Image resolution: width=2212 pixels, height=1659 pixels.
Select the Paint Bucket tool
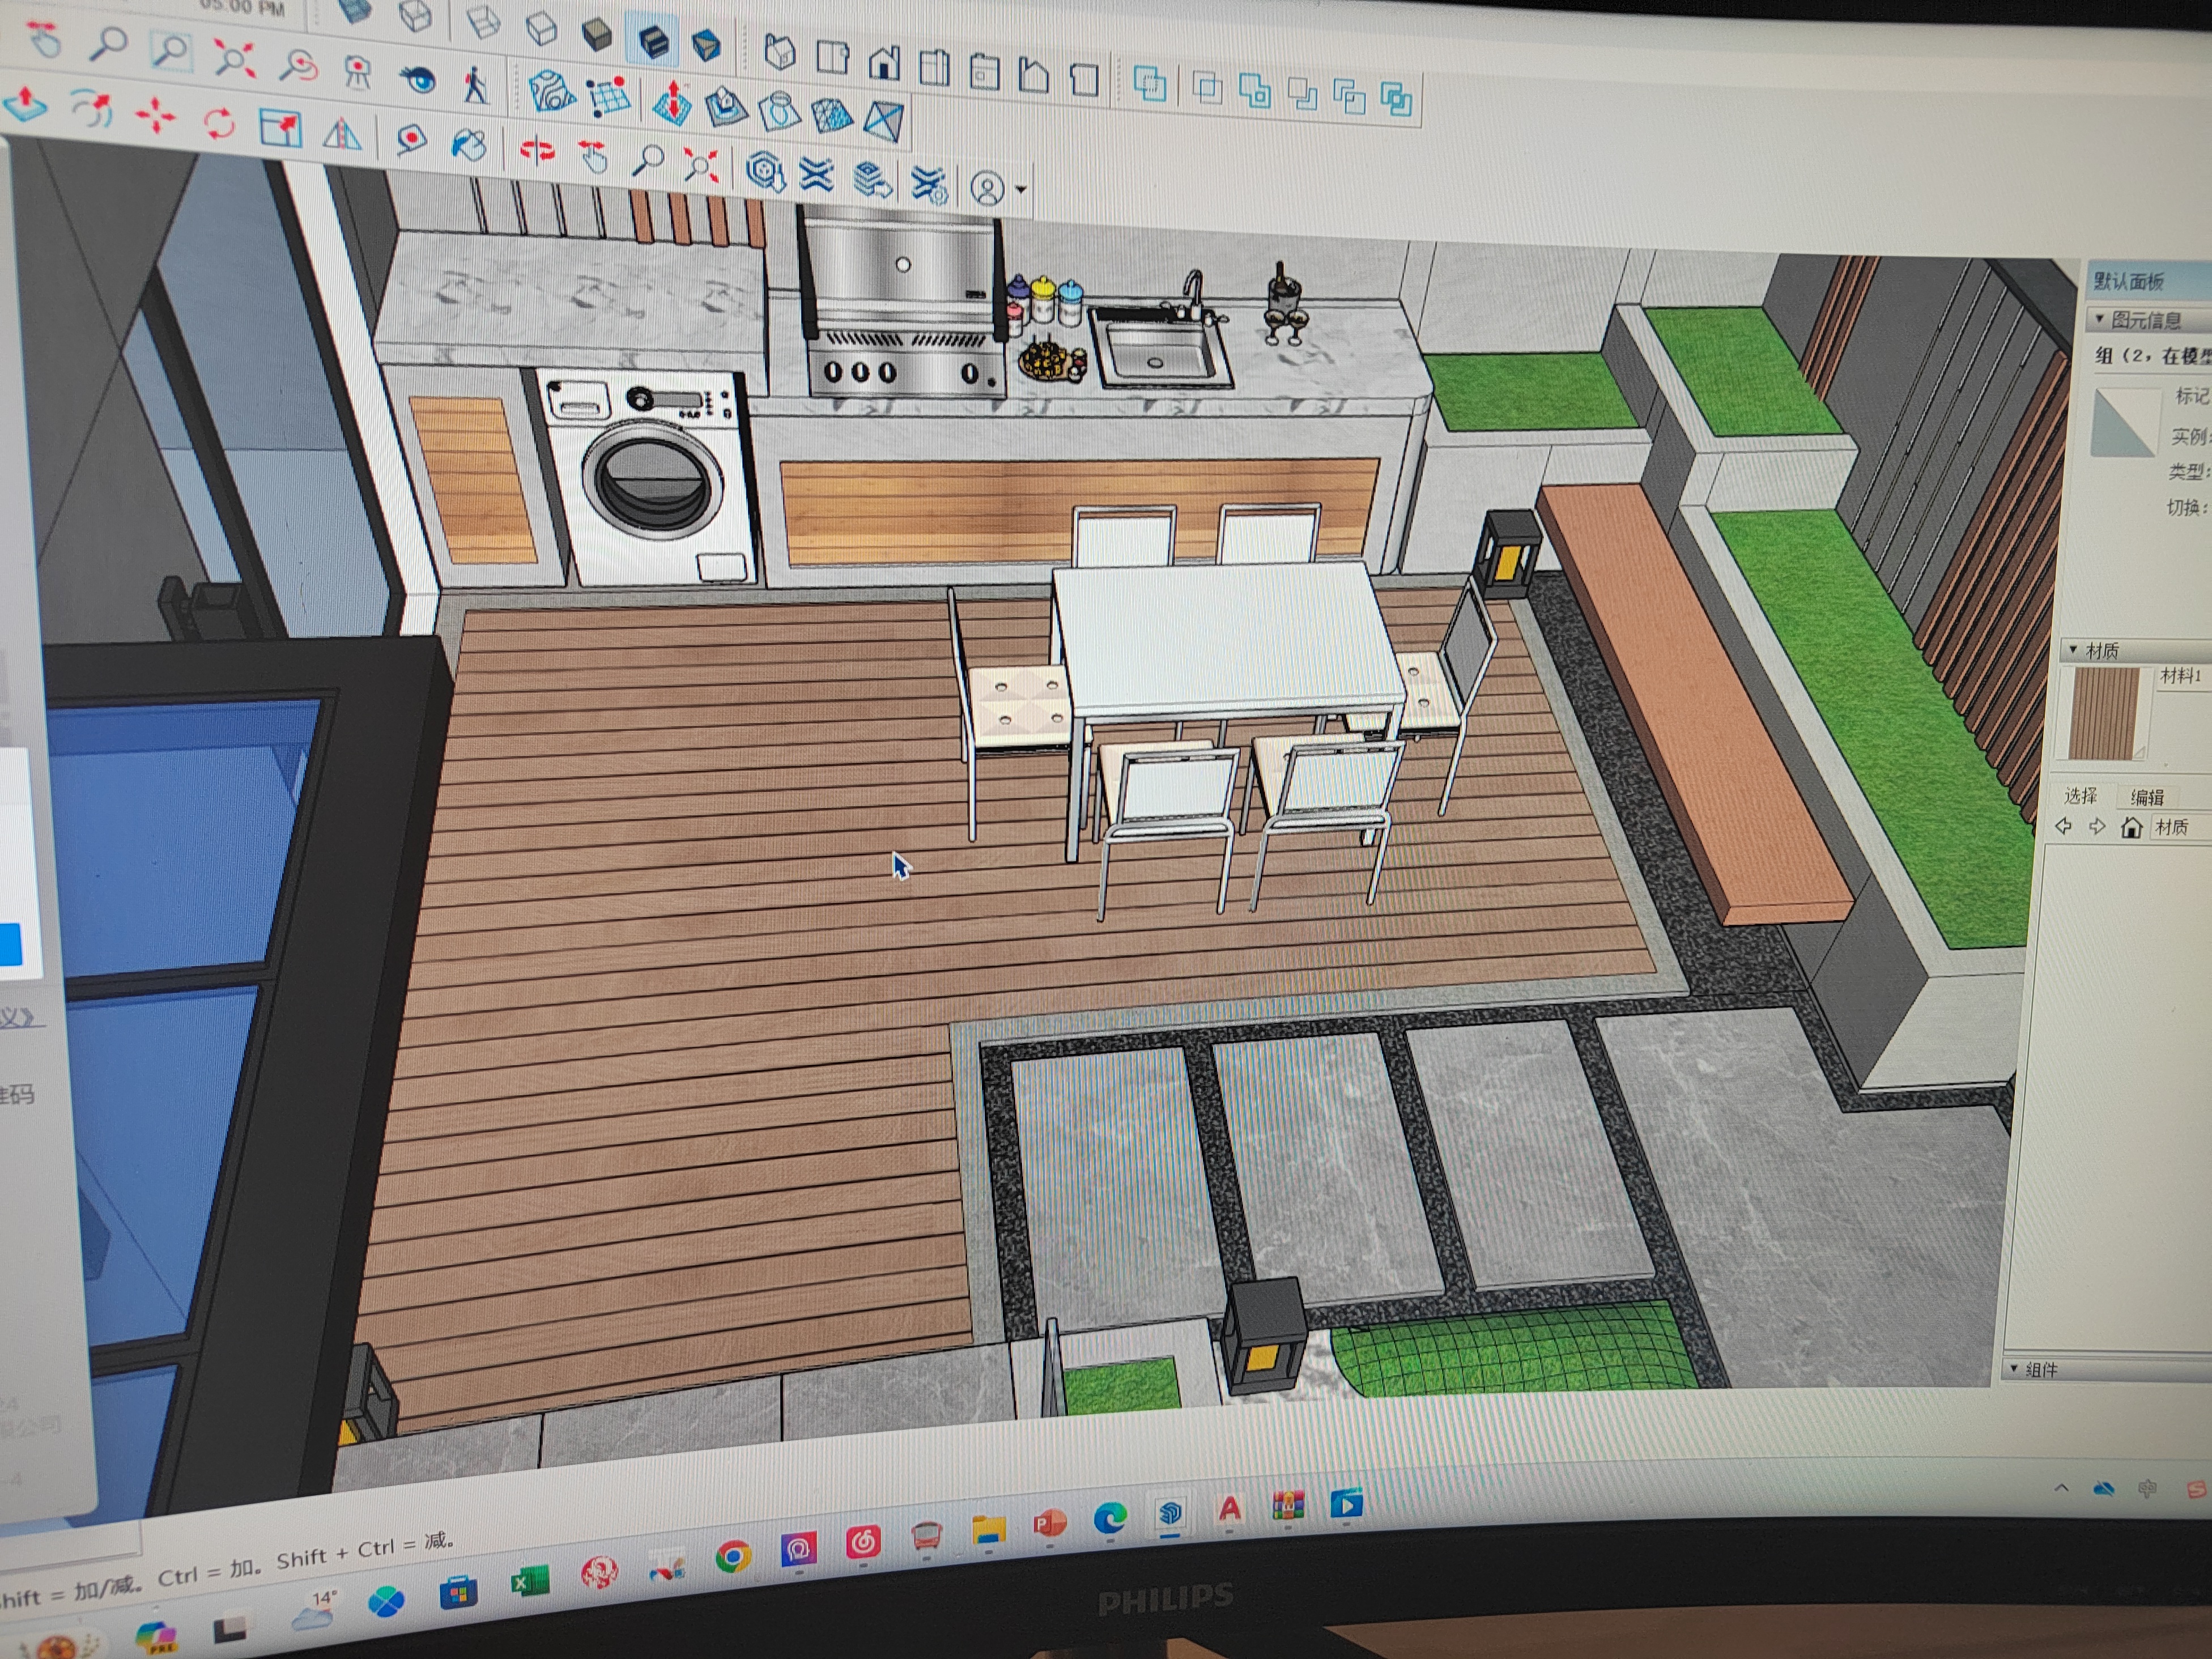click(468, 146)
